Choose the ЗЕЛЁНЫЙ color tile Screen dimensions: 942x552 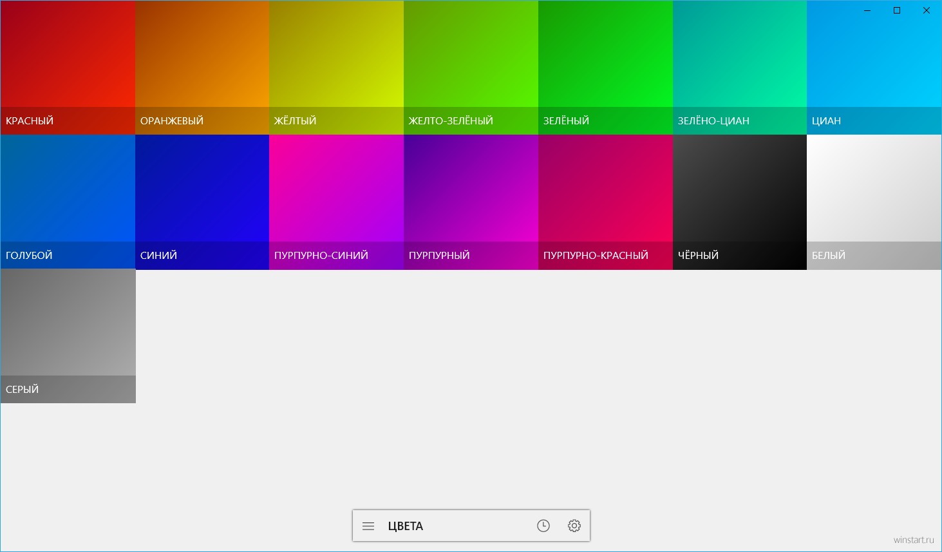coord(605,68)
